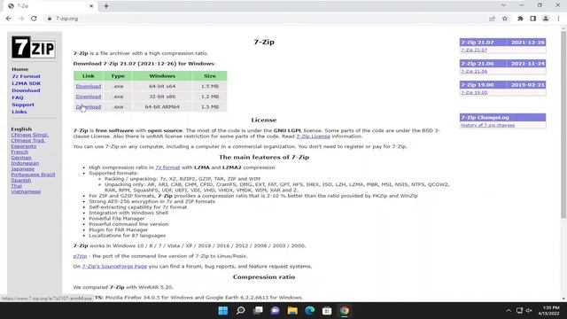This screenshot has width=567, height=319.
Task: Open 7-Zip's SourceForge Page link
Action: coord(114,266)
